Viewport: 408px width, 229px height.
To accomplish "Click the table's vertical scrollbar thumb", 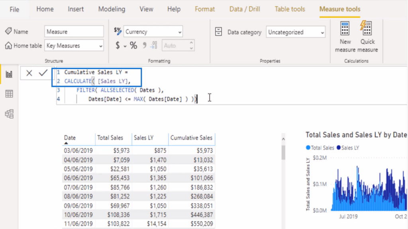I will [x=283, y=152].
